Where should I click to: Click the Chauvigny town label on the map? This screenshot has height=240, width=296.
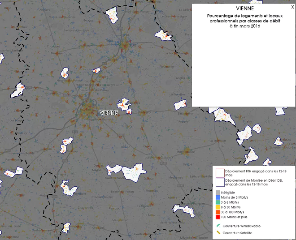144,112
